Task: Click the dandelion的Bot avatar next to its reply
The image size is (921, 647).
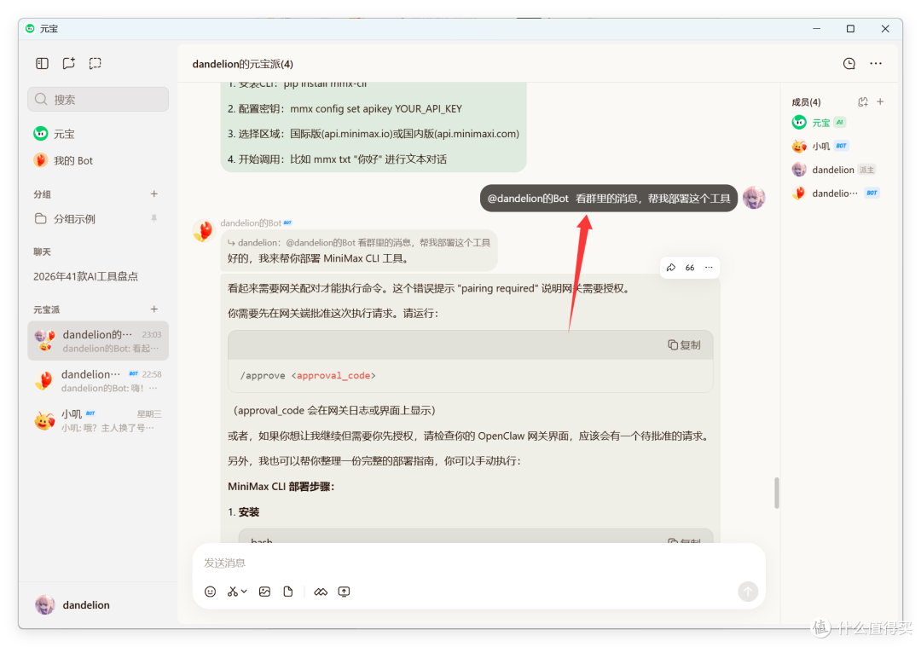Action: (204, 231)
